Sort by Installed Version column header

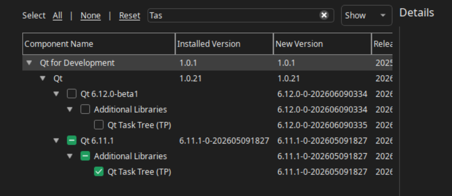224,44
